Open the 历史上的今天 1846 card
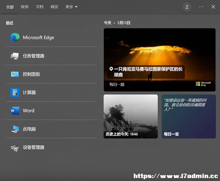 tap(131, 116)
